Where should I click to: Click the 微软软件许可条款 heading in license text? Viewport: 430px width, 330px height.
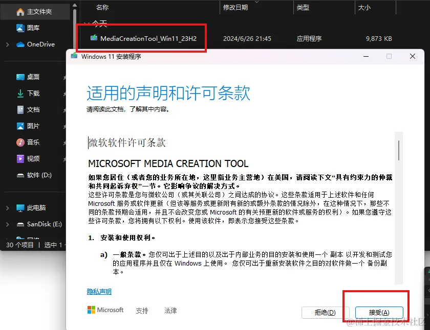[127, 143]
